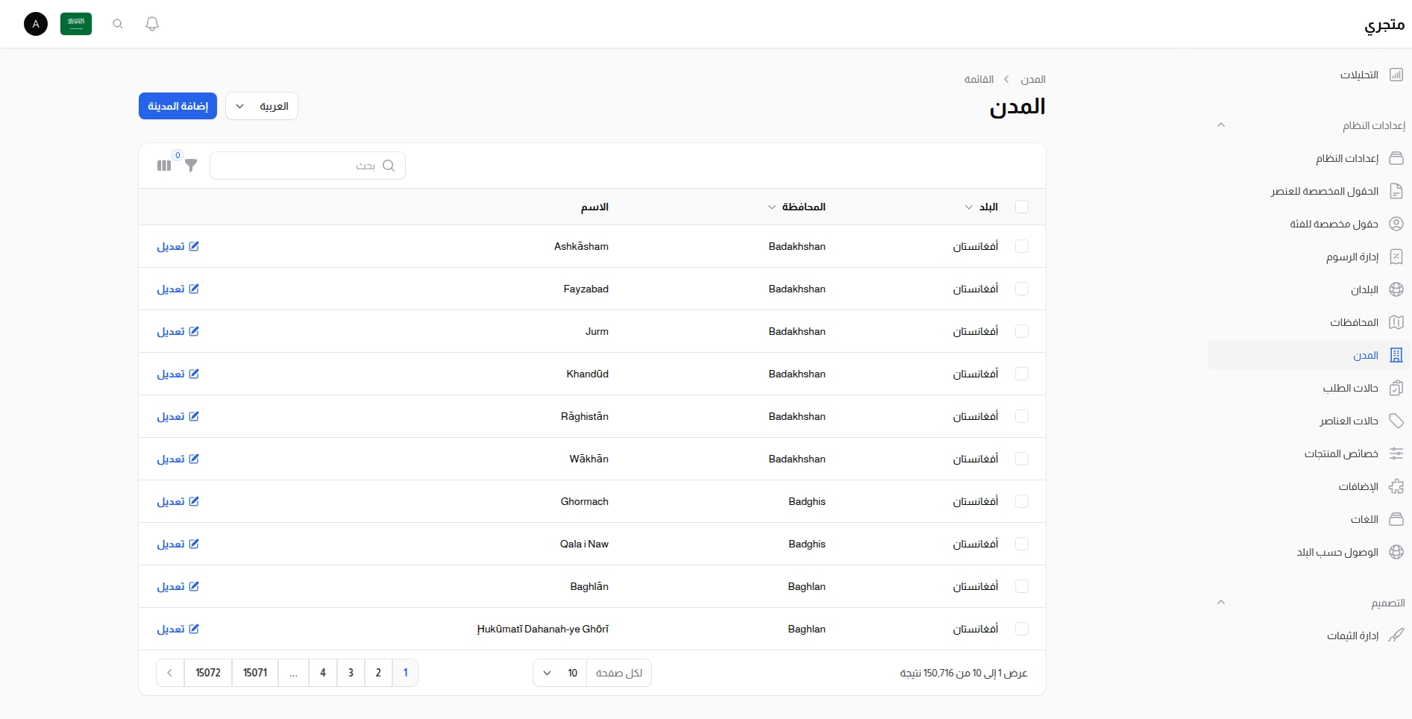
Task: Click the globe icon beside البلدان
Action: point(1396,289)
